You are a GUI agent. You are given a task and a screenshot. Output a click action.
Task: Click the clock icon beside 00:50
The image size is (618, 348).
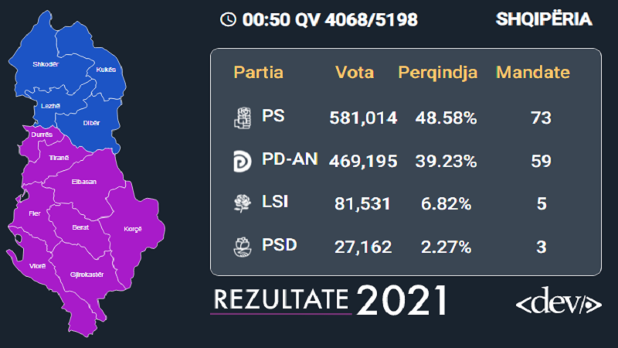pyautogui.click(x=228, y=20)
